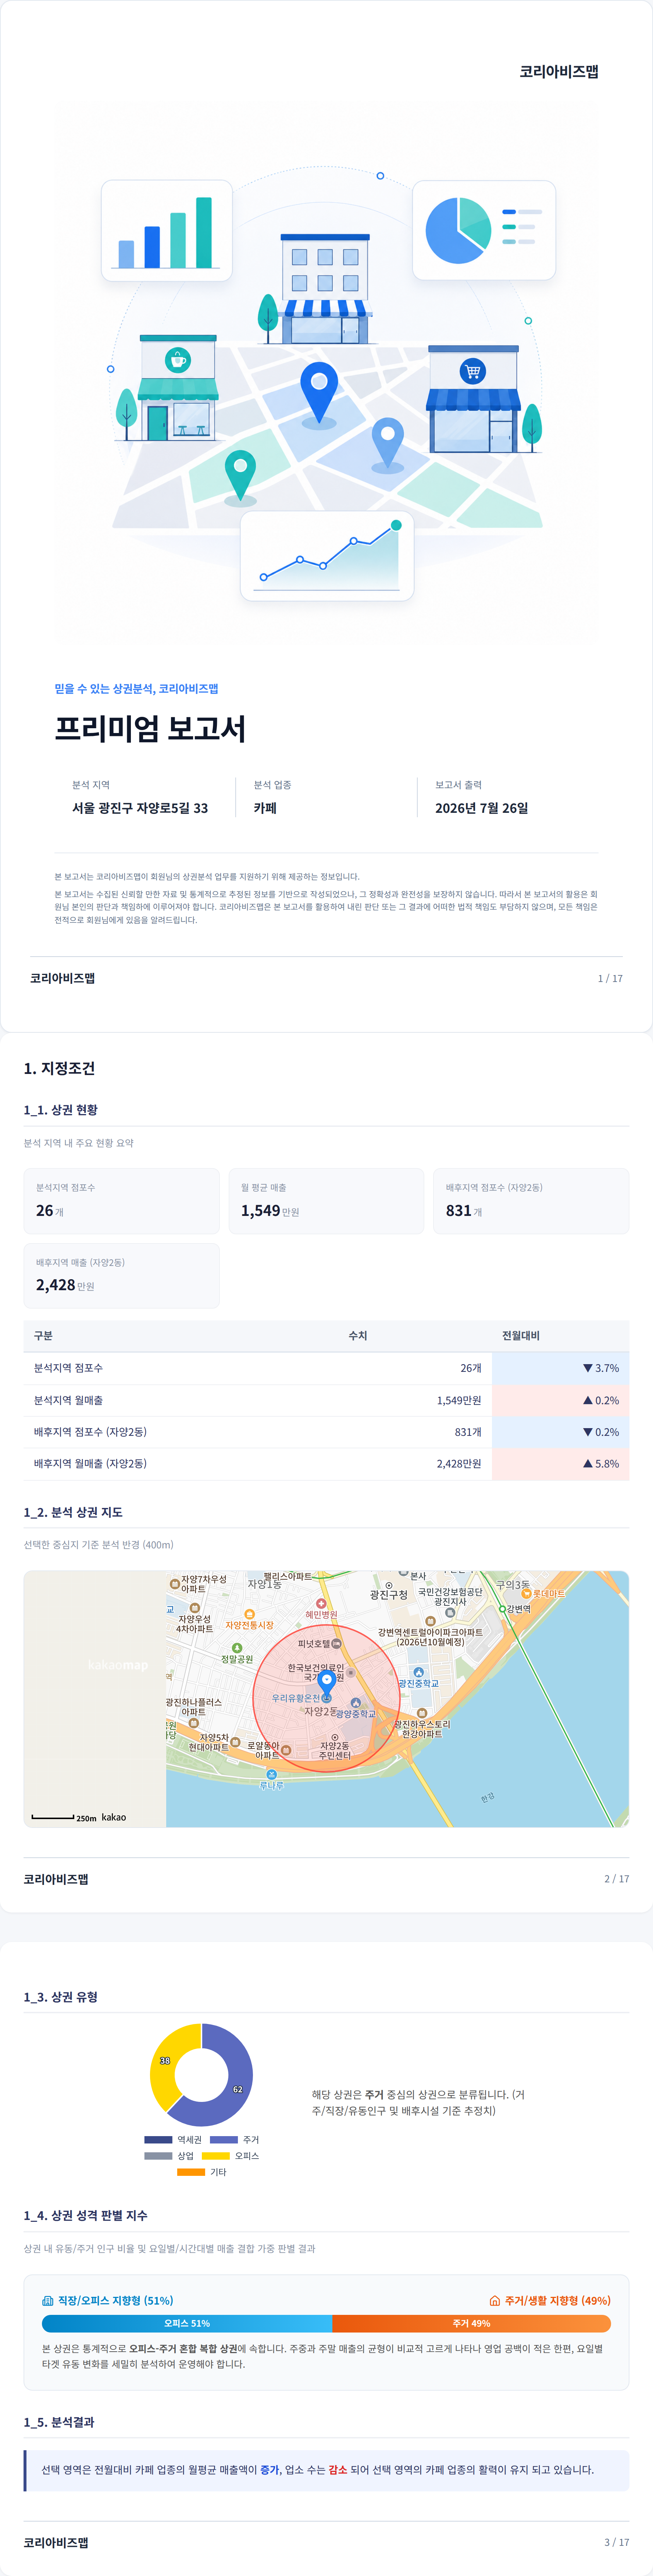The image size is (653, 2576).
Task: Click the blue 62 segment of the donut chart
Action: pos(238,2089)
